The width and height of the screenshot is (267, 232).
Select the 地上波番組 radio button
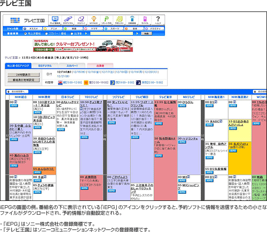[x=26, y=33]
